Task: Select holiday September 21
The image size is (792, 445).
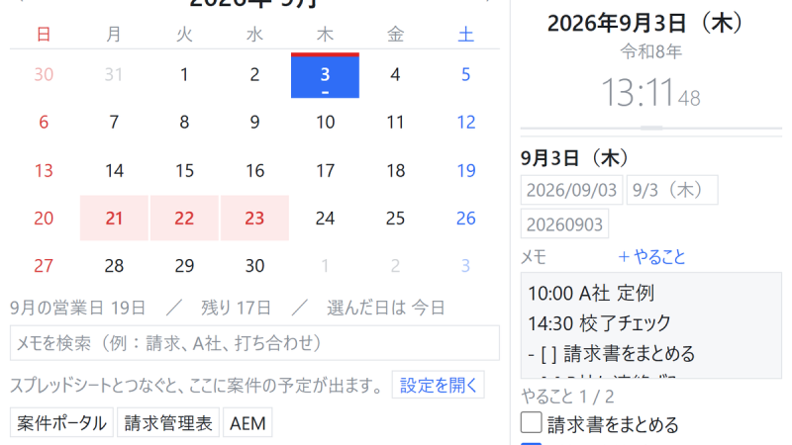Action: pos(114,218)
